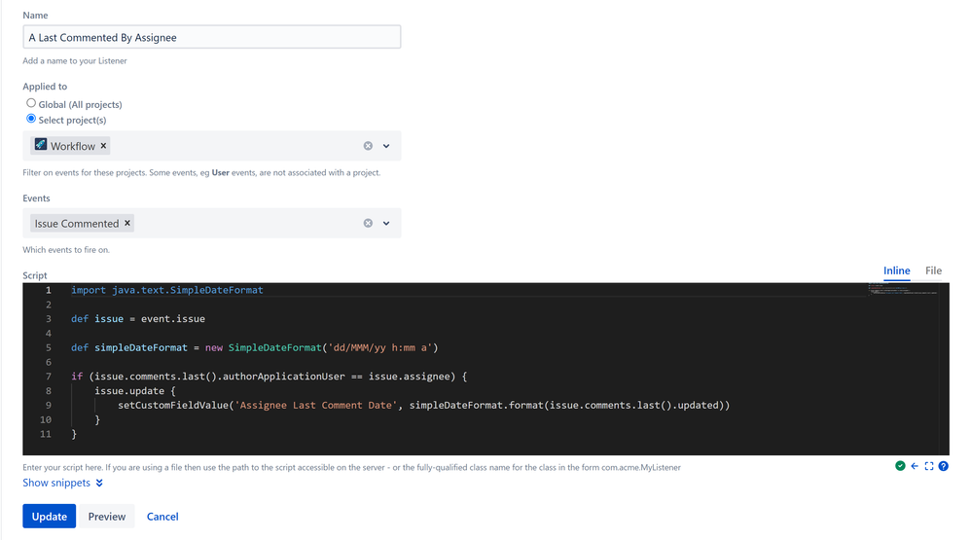Click the left arrow icon below script editor
The image size is (971, 540).
pos(915,466)
